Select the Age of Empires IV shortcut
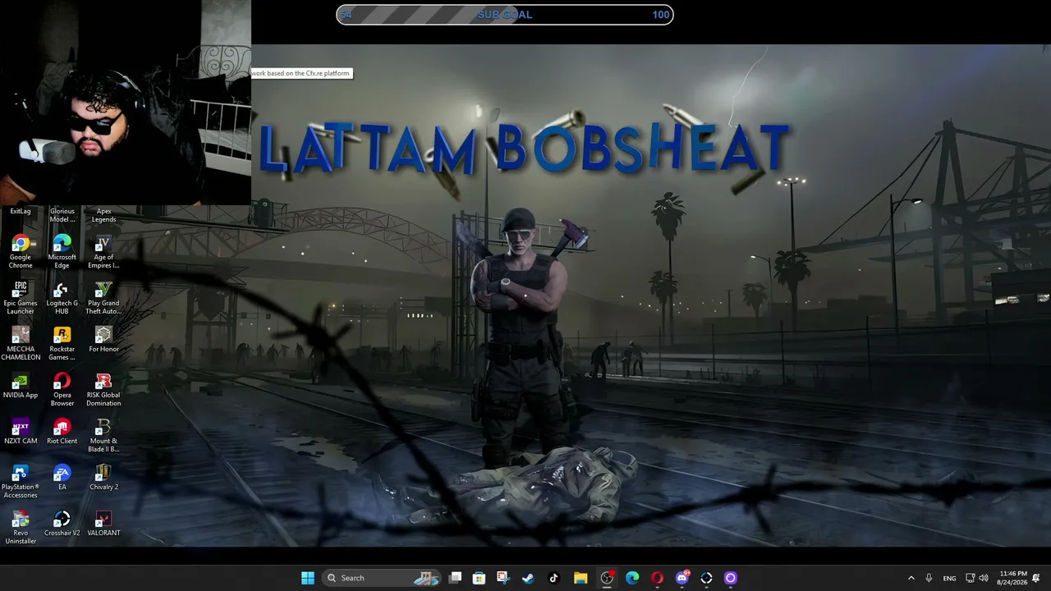This screenshot has height=591, width=1051. pos(103,252)
